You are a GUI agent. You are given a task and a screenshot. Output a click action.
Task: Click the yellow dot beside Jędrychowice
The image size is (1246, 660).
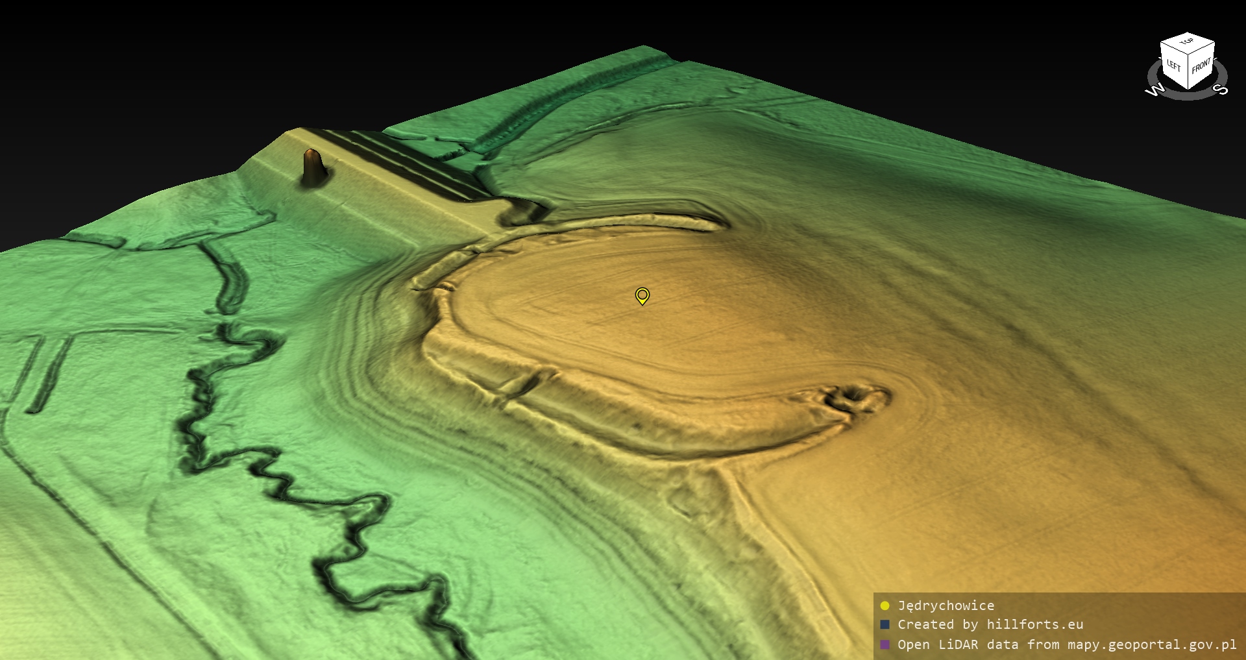click(x=885, y=606)
